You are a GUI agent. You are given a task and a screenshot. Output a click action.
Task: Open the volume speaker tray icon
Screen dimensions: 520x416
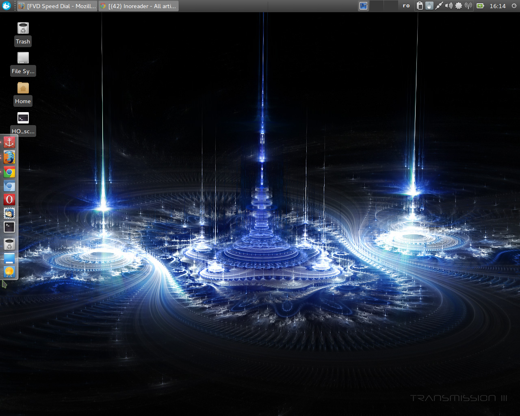[448, 6]
